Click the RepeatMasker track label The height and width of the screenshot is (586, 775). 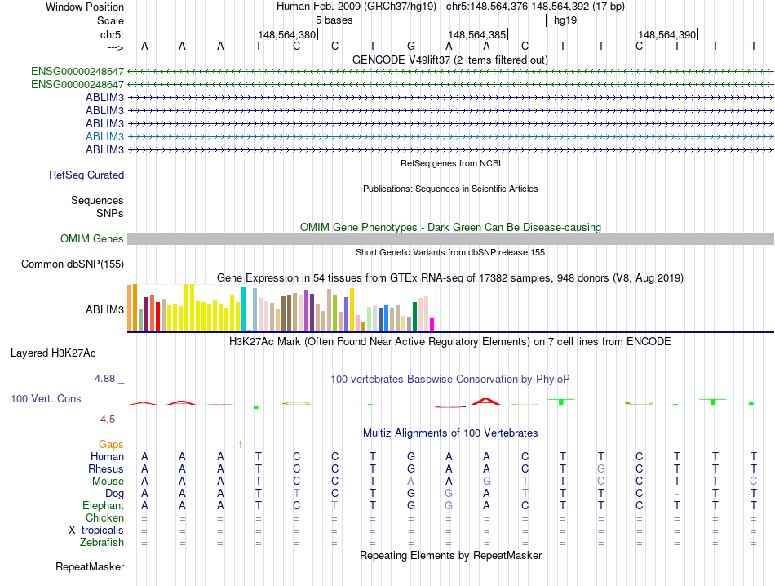pyautogui.click(x=90, y=566)
